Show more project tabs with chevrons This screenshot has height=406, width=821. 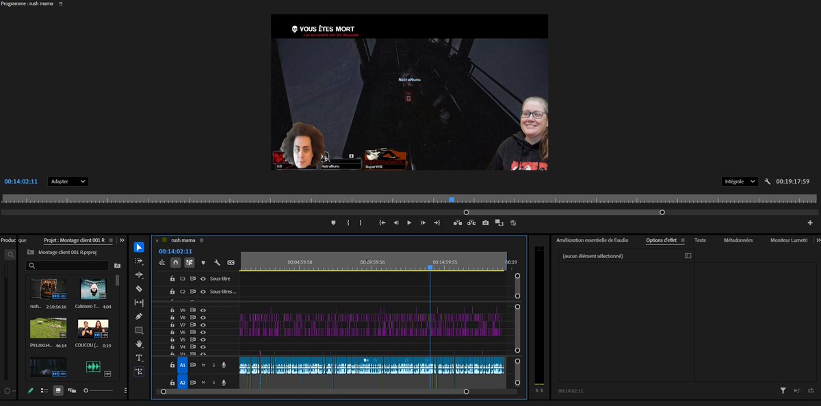(x=122, y=240)
